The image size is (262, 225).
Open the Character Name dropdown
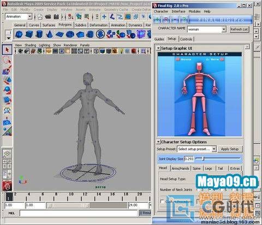224,29
